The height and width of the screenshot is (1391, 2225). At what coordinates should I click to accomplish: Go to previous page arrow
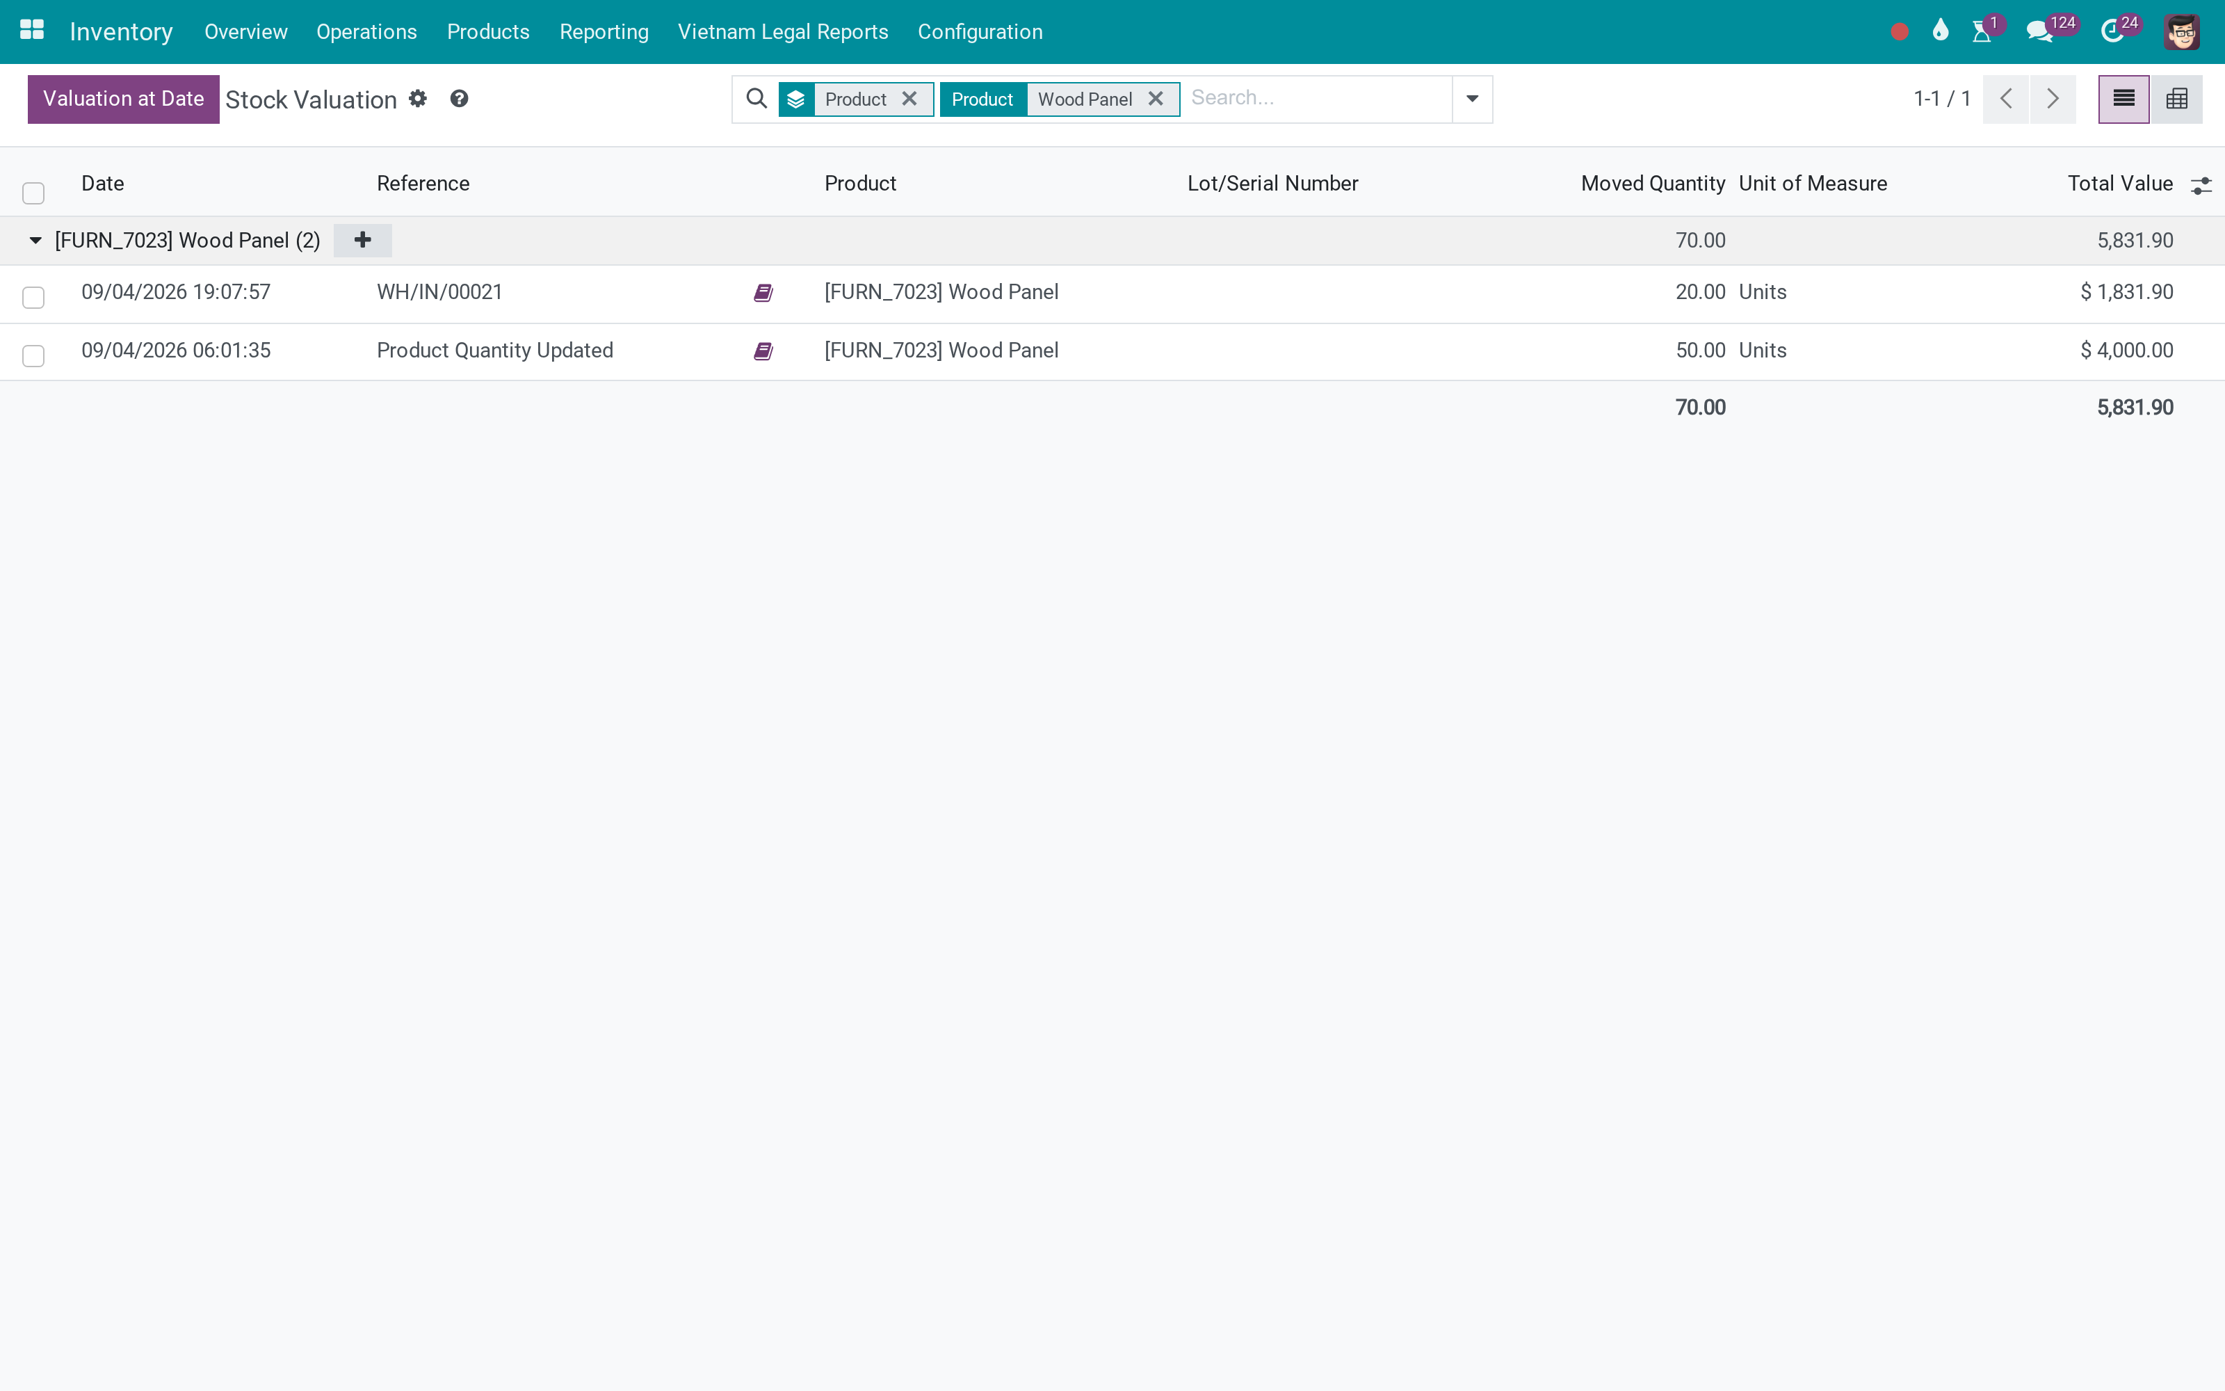click(x=2006, y=99)
